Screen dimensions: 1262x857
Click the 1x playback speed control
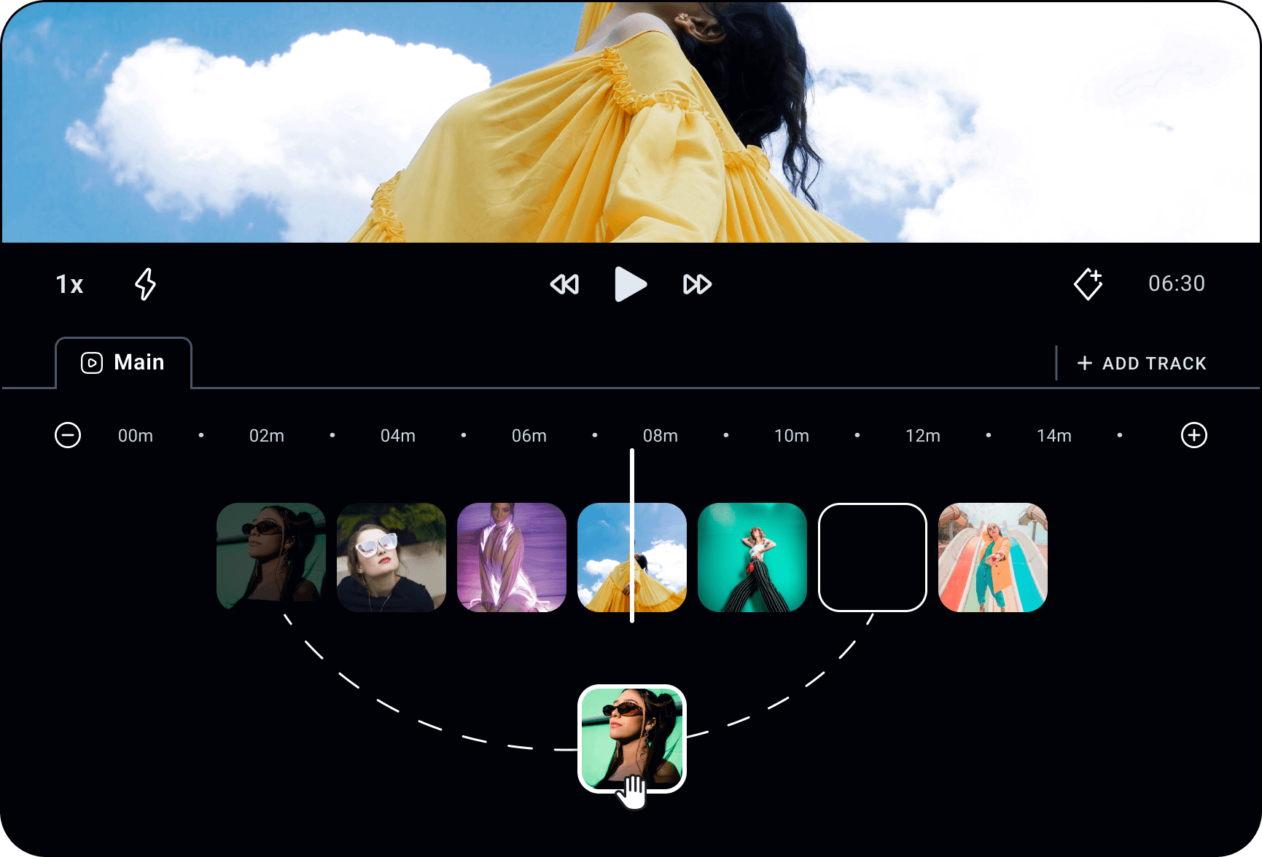pyautogui.click(x=69, y=285)
